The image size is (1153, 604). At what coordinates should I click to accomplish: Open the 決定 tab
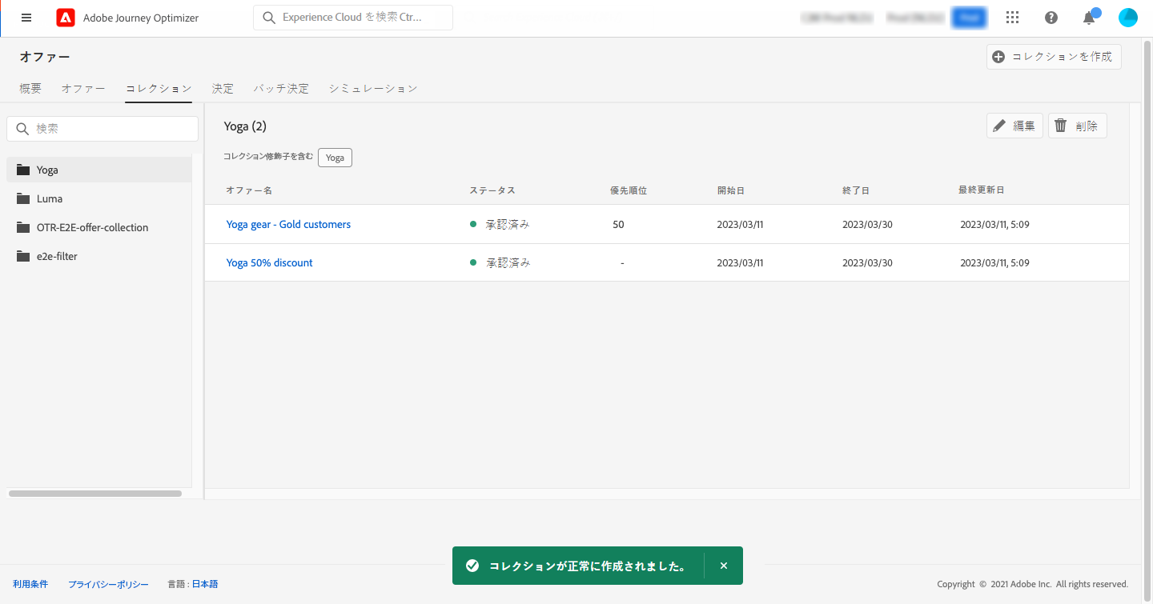(223, 89)
